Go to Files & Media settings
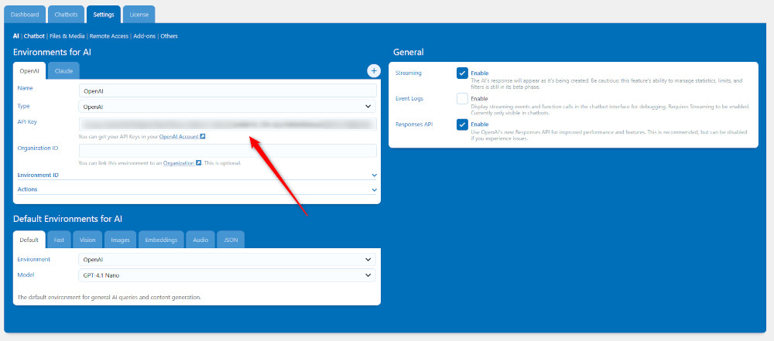Viewport: 774px width, 341px height. click(x=67, y=36)
